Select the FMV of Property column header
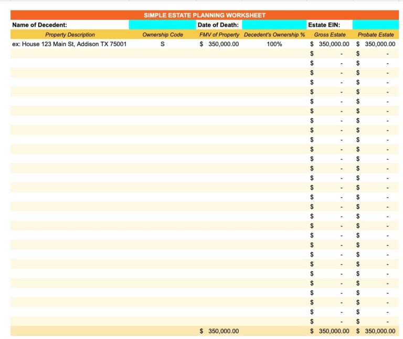 (219, 35)
